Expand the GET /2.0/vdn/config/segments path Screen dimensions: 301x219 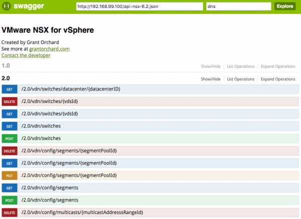50,188
